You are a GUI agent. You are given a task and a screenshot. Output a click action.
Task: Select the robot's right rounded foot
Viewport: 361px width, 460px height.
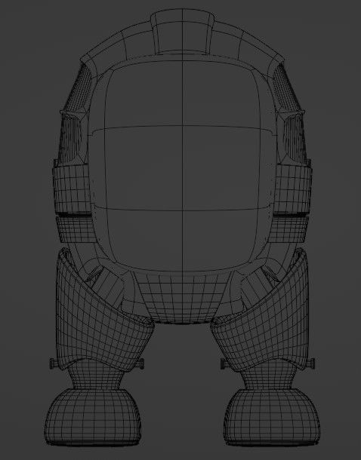pyautogui.click(x=272, y=416)
